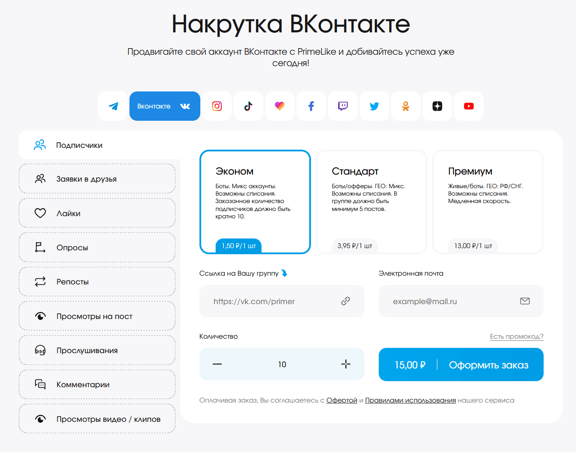This screenshot has width=576, height=452.
Task: Open the Telegram services tab
Action: click(x=113, y=106)
